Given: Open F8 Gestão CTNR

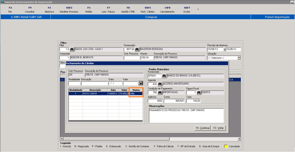Looking at the screenshot, I should click(x=128, y=10).
